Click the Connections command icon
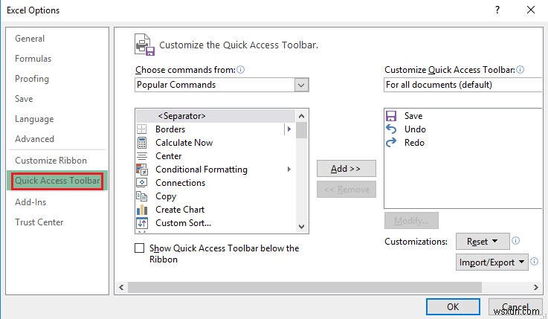Viewport: 548px width, 319px height. tap(142, 183)
